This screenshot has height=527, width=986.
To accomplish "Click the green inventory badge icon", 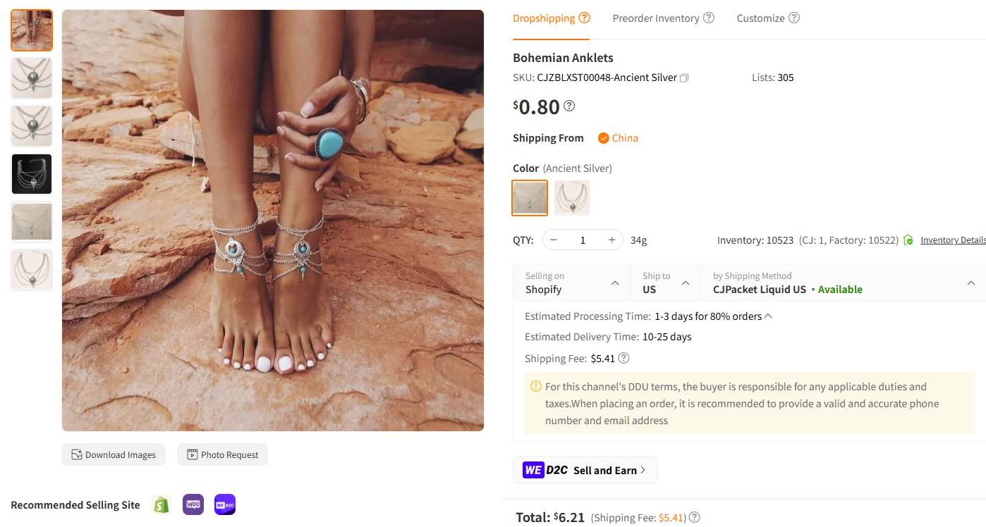I will [908, 240].
